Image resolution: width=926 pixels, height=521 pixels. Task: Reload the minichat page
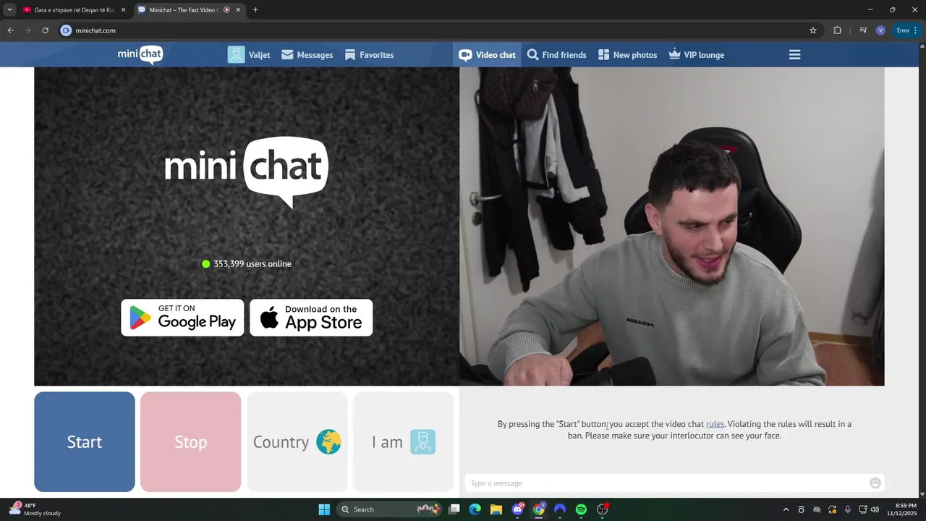point(45,30)
